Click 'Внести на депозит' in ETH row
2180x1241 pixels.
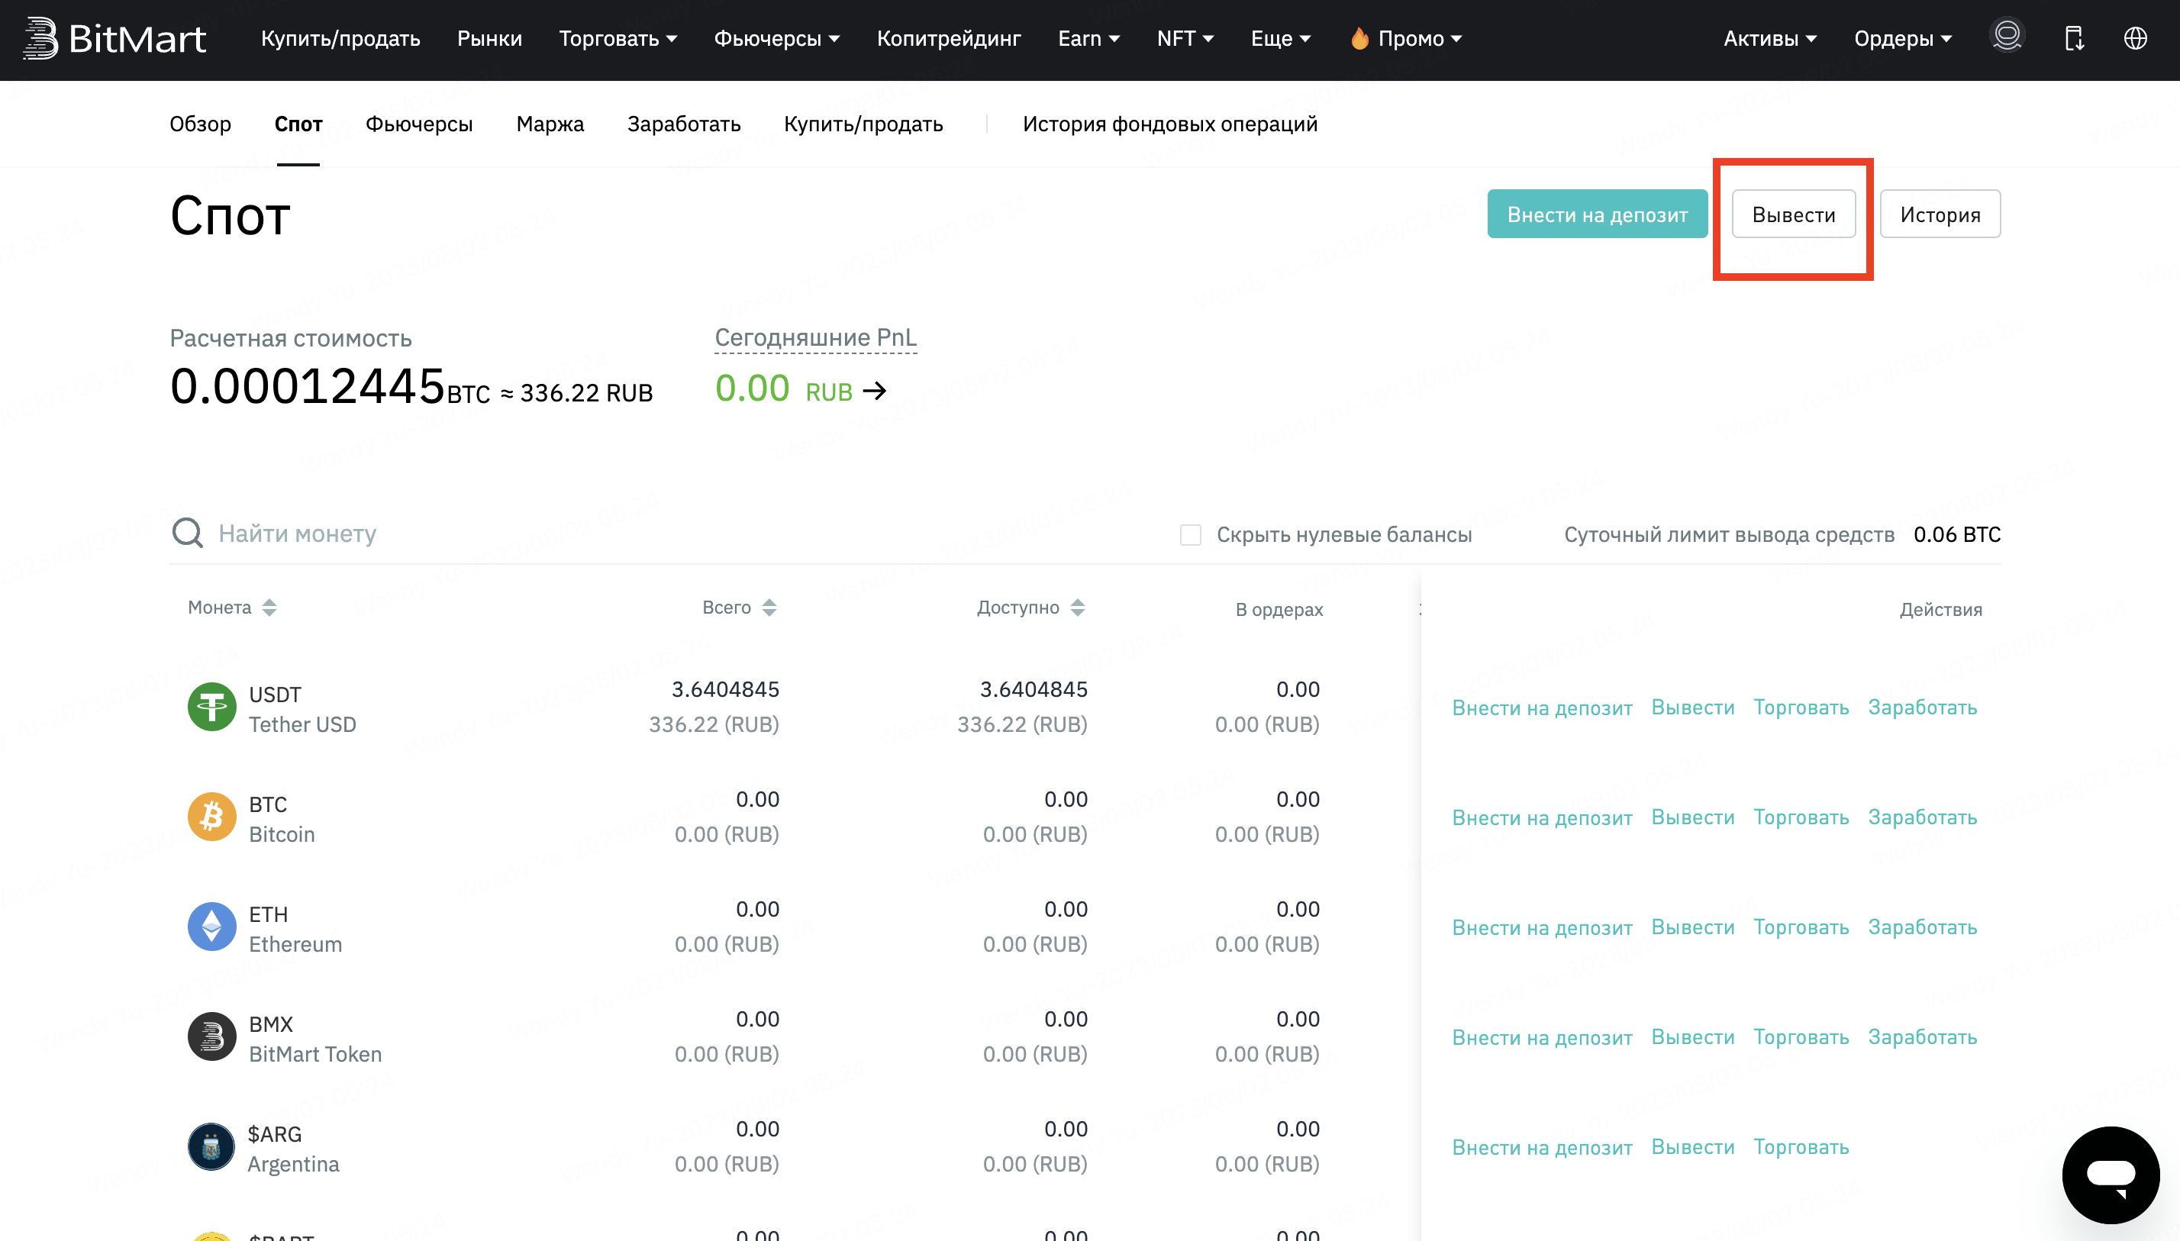[1543, 927]
